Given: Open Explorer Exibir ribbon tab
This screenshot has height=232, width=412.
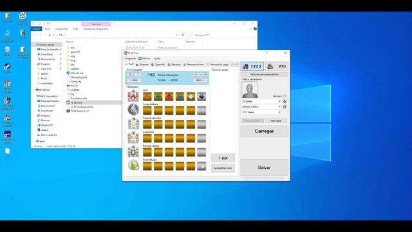Looking at the screenshot, I should pyautogui.click(x=76, y=29).
